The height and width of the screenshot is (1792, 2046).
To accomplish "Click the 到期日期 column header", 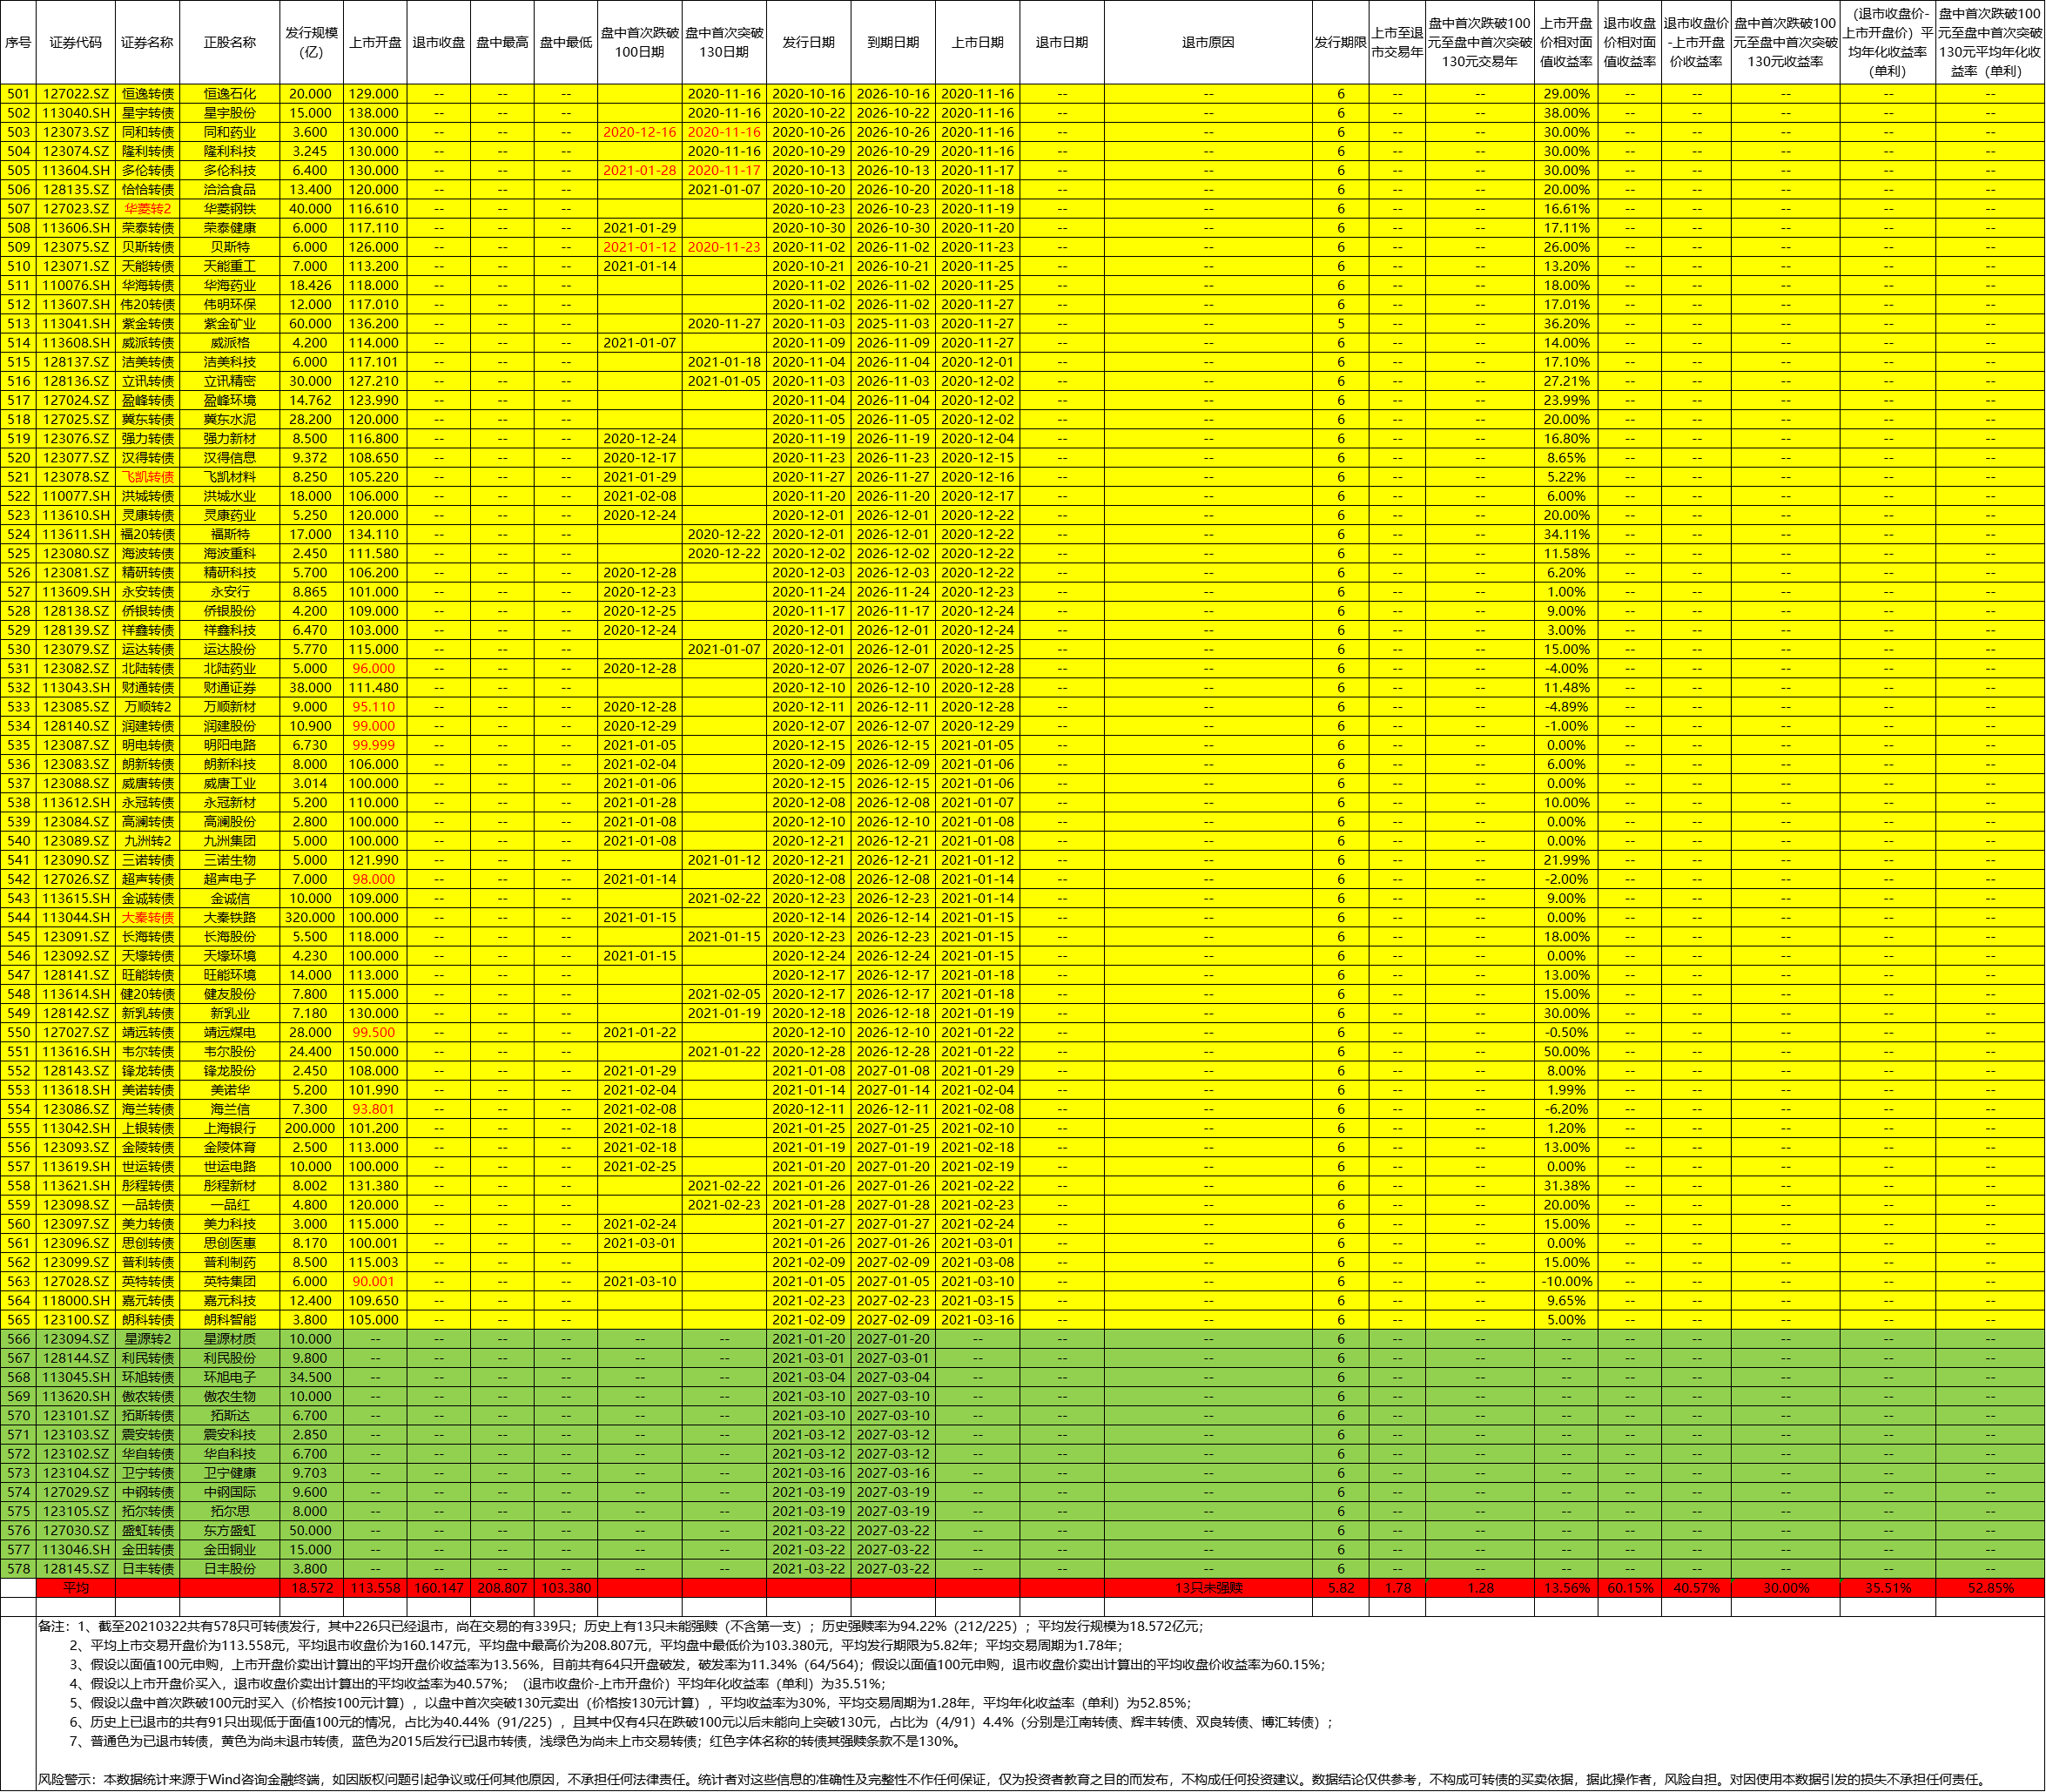I will [893, 42].
